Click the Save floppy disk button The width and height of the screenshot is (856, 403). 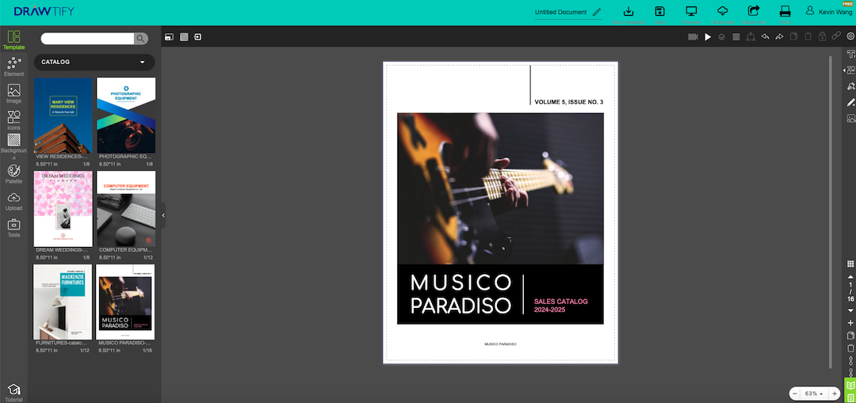(660, 14)
